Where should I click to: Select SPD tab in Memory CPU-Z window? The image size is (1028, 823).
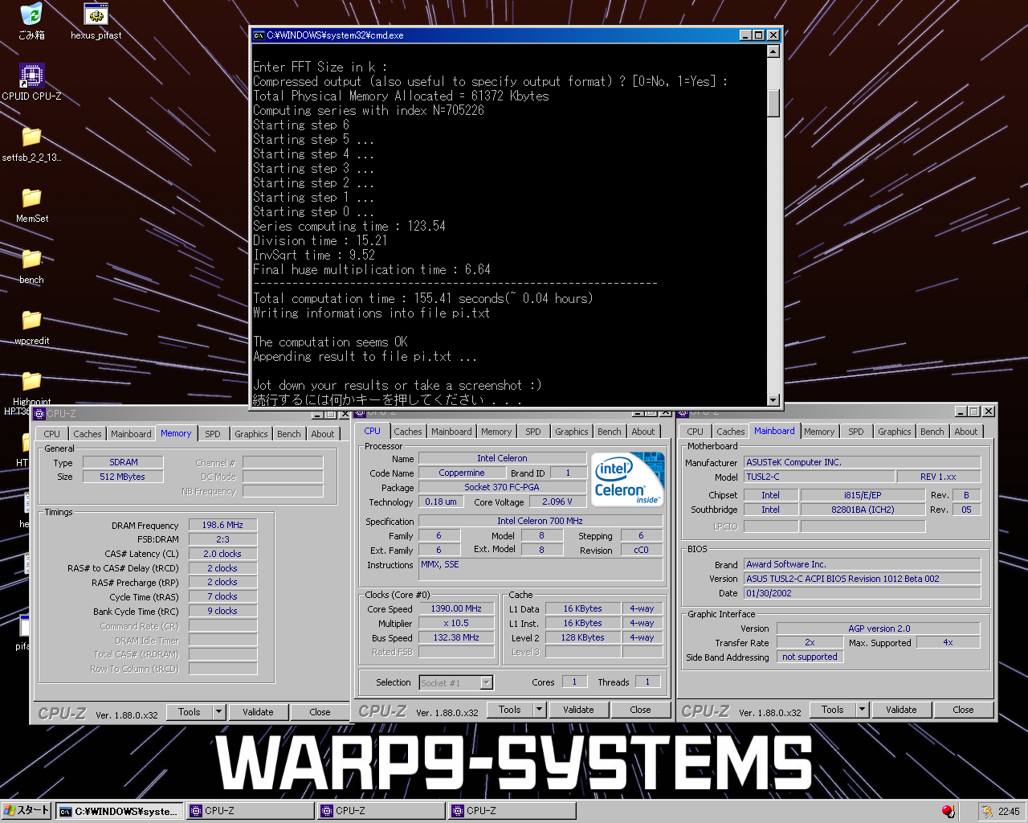pos(213,434)
